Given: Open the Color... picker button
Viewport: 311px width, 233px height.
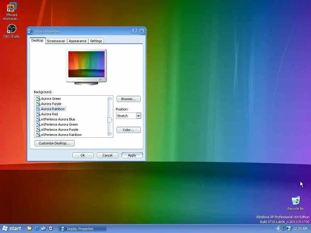Looking at the screenshot, I should (128, 130).
